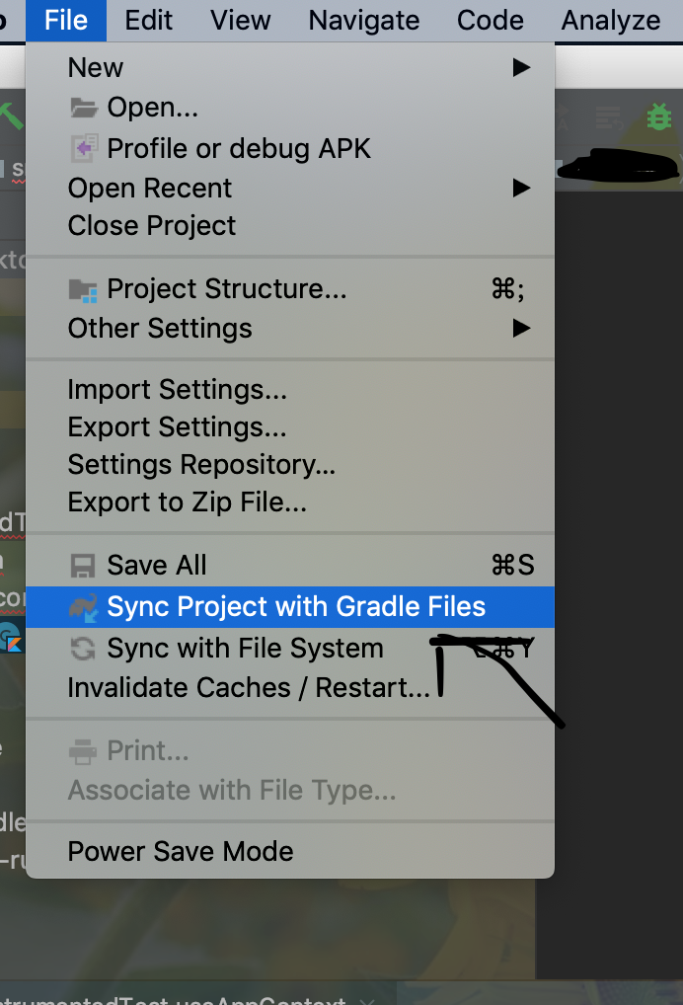
Task: Click the green debug bug toolbar icon
Action: (x=658, y=116)
